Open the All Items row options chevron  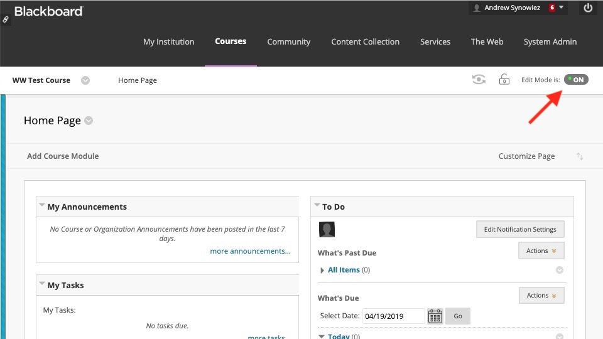pos(560,270)
